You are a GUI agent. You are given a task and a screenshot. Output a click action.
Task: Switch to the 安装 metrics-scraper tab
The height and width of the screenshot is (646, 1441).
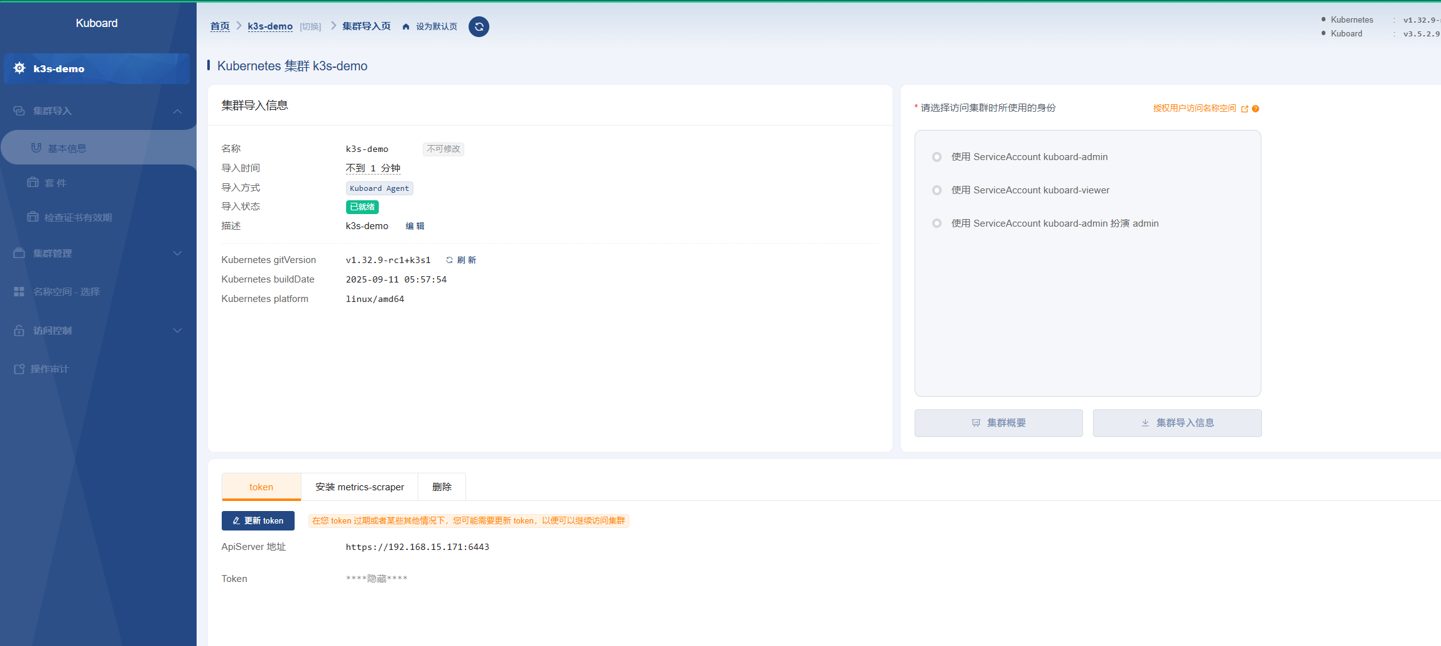tap(359, 487)
